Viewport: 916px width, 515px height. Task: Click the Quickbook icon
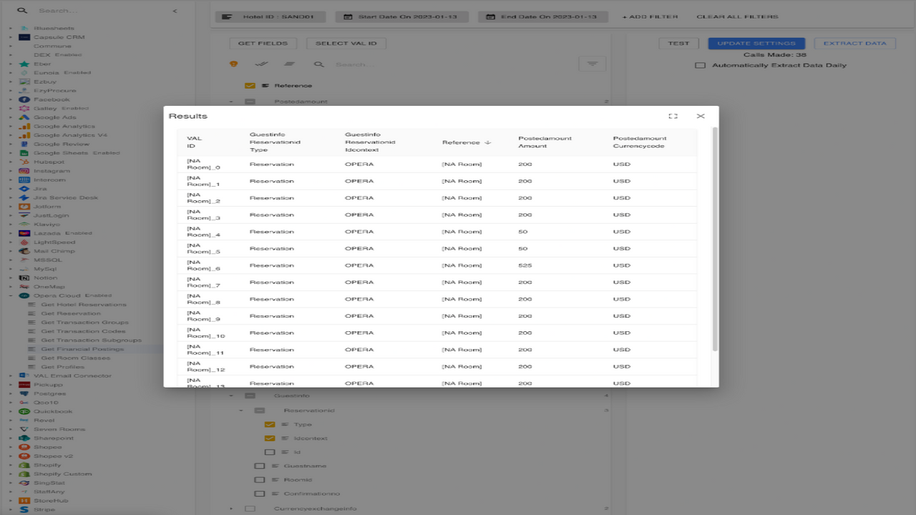pos(24,411)
